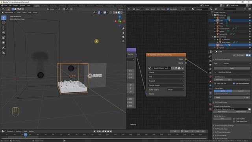
Task: Open the Type Domain dropdown
Action: (x=236, y=64)
